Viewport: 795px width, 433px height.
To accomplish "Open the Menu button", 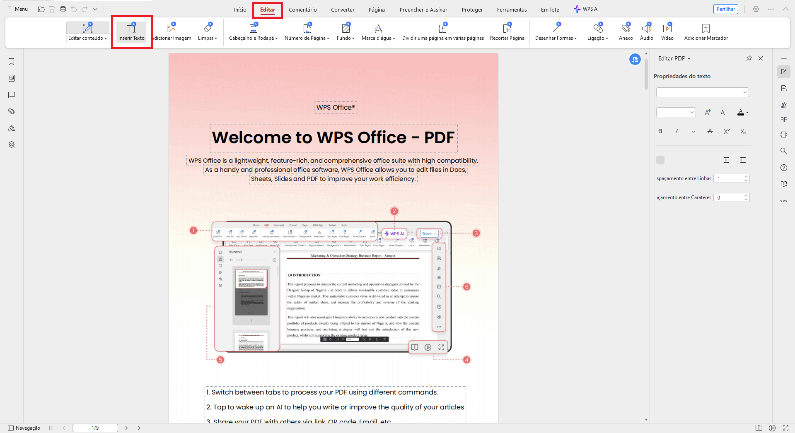I will pos(18,9).
